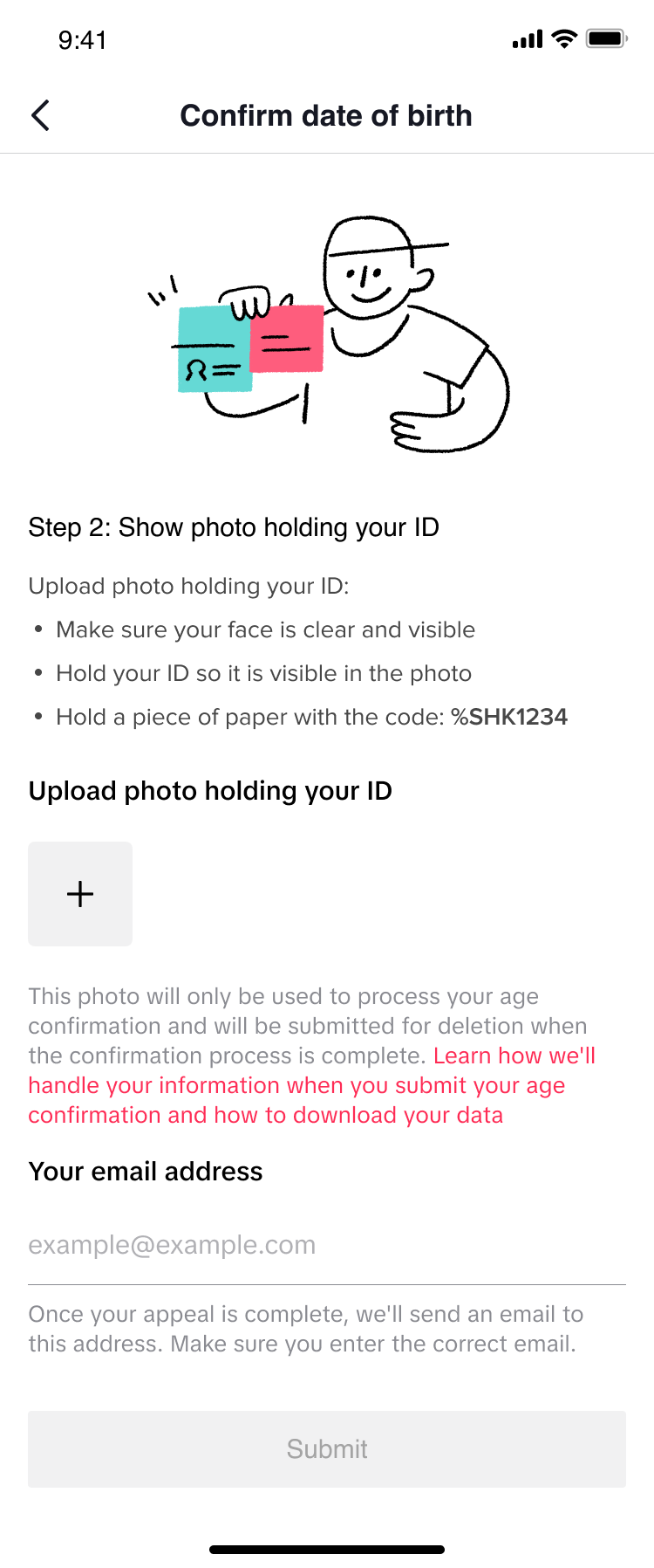Go back using the left arrow
The image size is (654, 1568).
(x=40, y=115)
